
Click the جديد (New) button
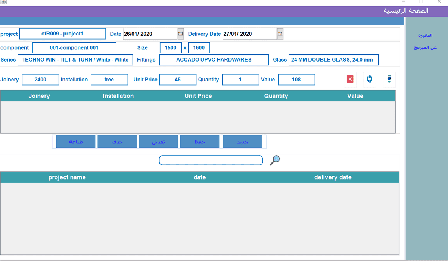pos(243,142)
